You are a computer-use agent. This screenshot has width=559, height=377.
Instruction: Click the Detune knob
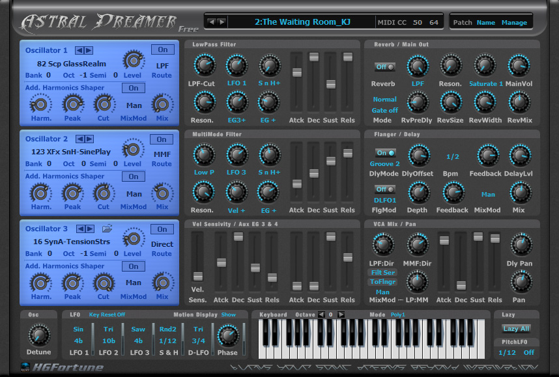[39, 335]
